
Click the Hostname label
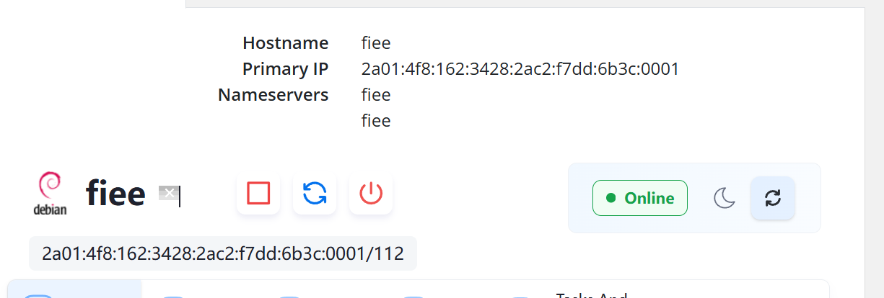pos(286,43)
